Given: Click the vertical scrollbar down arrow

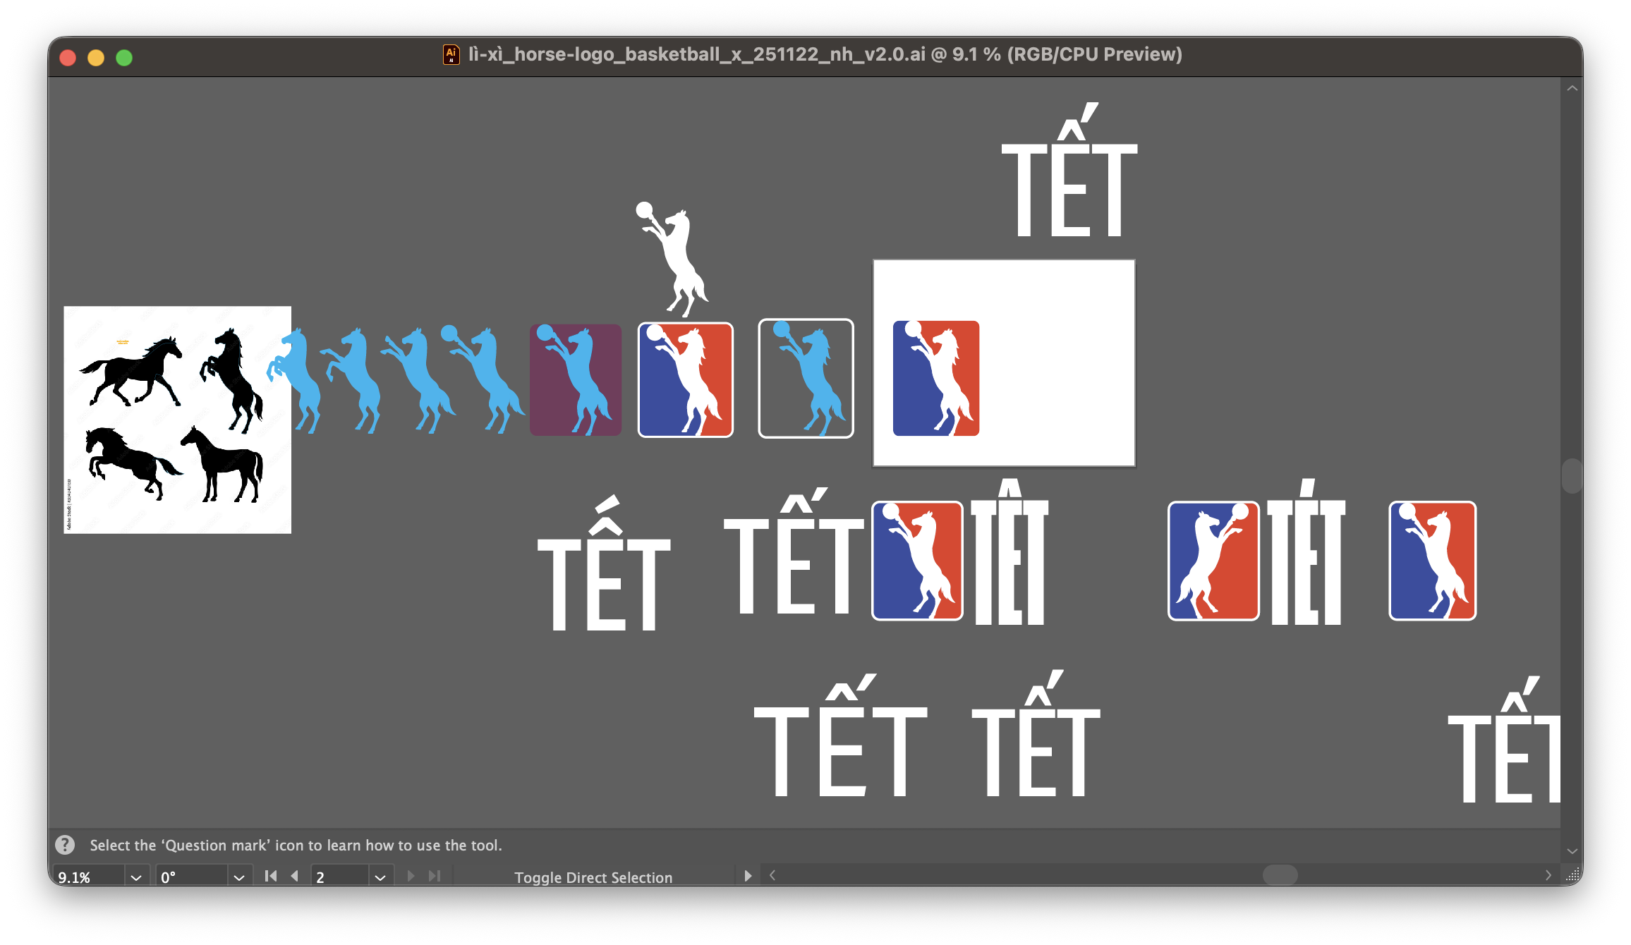Looking at the screenshot, I should pos(1572,851).
